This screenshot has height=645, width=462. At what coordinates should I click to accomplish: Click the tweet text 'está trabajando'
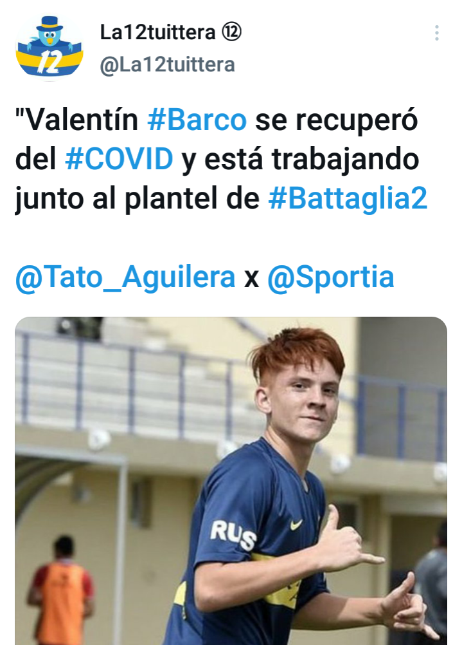[312, 159]
